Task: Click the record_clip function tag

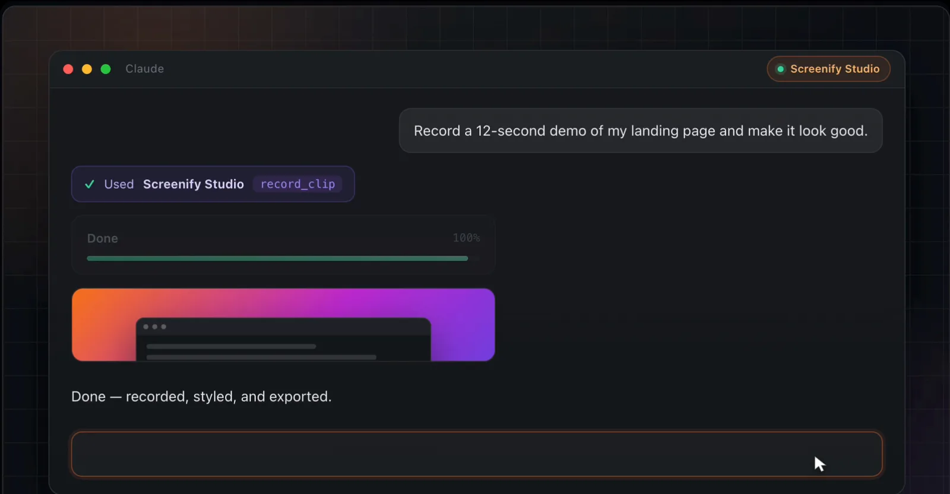Action: pos(297,184)
